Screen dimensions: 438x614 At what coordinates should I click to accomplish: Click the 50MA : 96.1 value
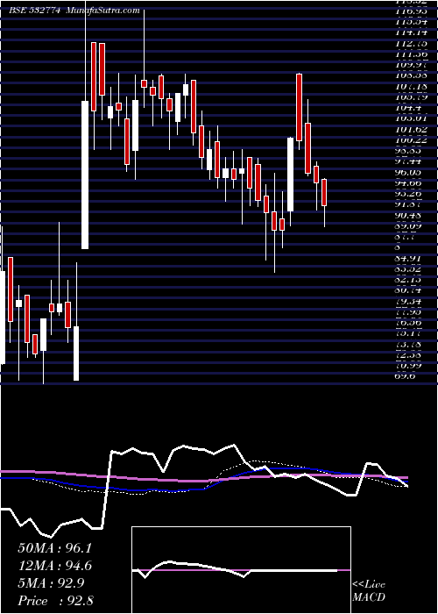pos(54,548)
